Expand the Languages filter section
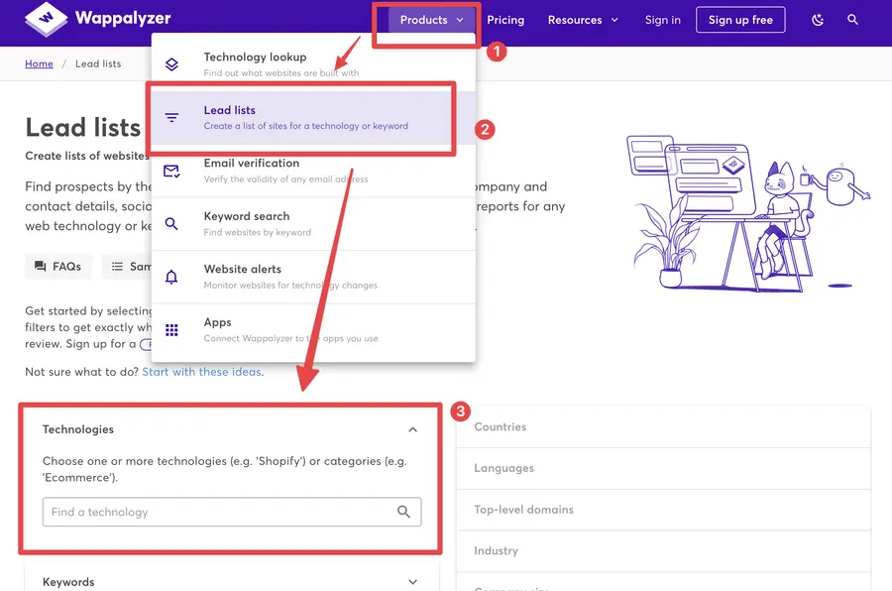 (663, 469)
